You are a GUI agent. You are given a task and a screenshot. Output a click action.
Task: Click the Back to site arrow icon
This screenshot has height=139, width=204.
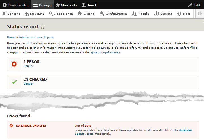pos(5,5)
